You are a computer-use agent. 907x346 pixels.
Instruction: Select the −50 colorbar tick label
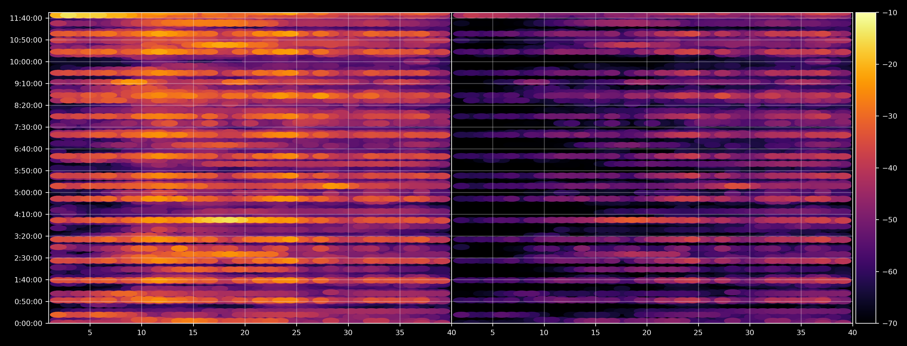890,220
